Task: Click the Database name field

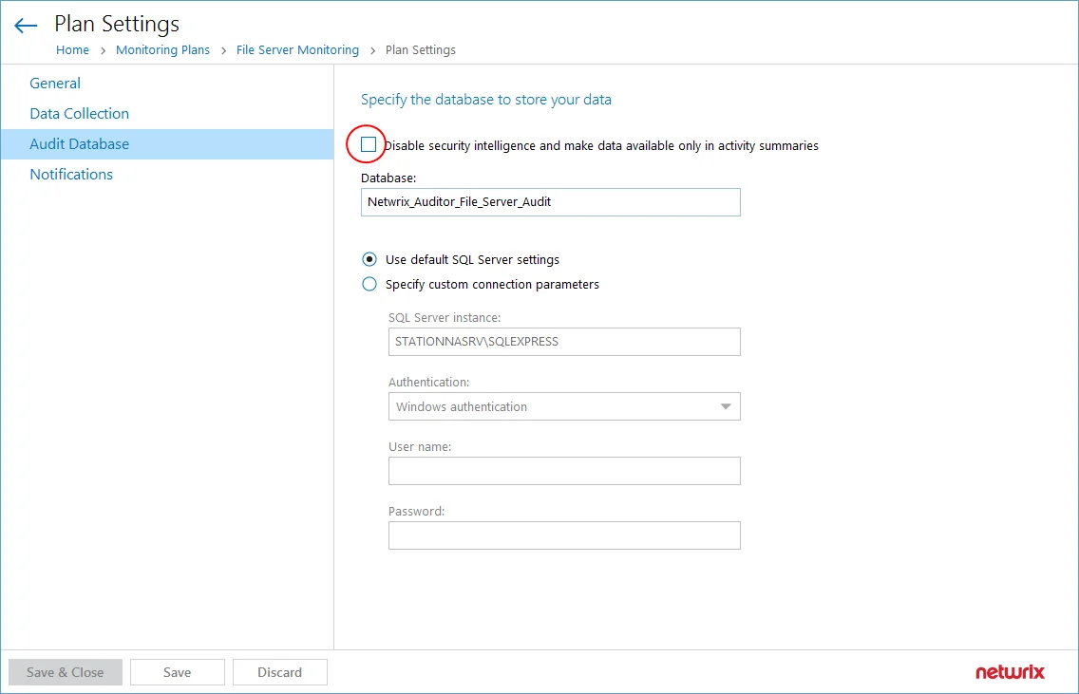Action: point(551,202)
